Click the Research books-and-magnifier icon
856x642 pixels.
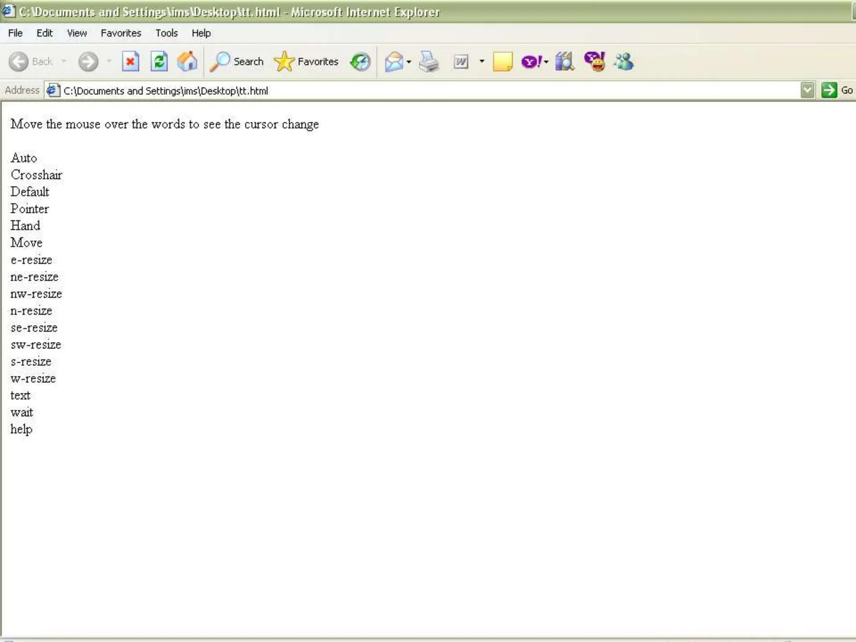tap(564, 62)
